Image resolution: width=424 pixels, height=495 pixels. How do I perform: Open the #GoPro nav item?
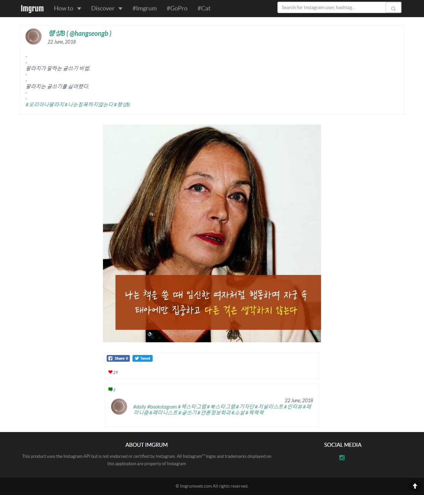pos(177,8)
